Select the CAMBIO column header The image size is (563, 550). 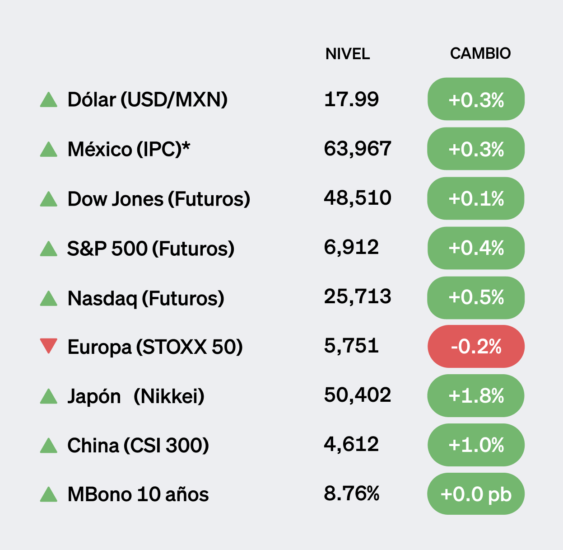pyautogui.click(x=480, y=53)
